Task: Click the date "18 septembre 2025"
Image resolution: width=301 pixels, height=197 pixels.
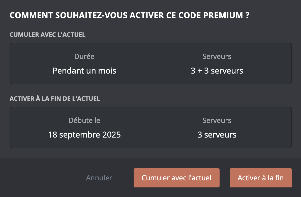Action: 84,135
